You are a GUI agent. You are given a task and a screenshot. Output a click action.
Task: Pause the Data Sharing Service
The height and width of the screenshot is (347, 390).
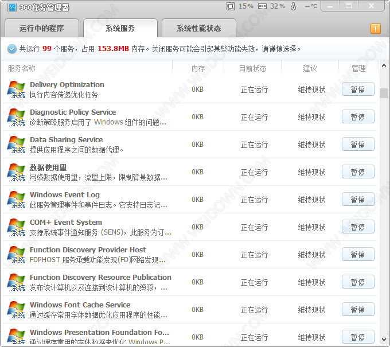coord(358,145)
